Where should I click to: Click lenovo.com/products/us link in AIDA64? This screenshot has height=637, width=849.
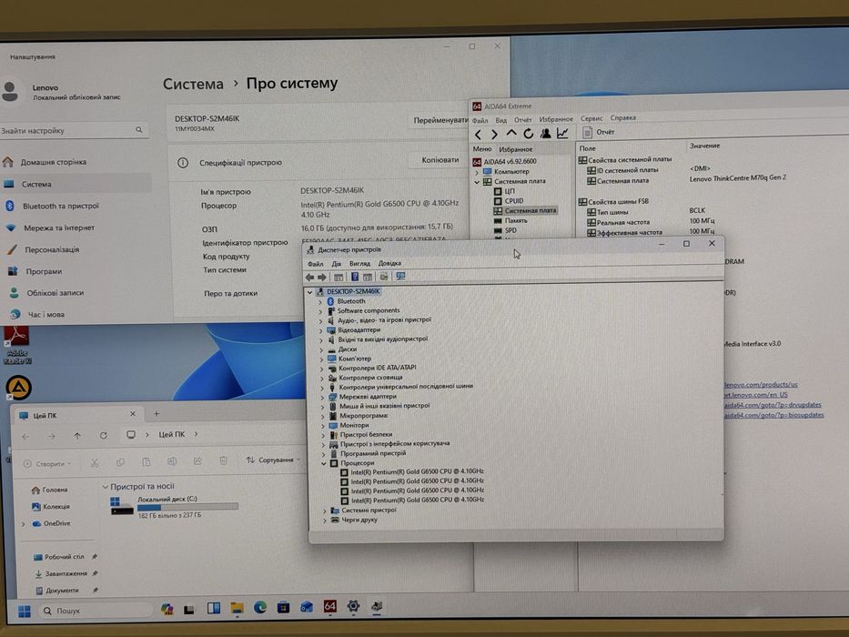[x=761, y=385]
